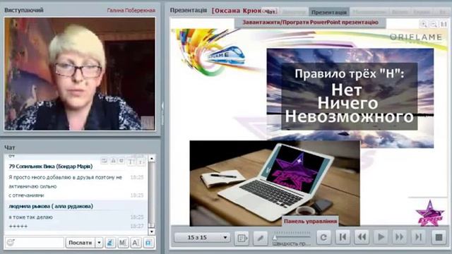
Task: Open the dropdown arrow beside Послати
Action: pos(99,243)
